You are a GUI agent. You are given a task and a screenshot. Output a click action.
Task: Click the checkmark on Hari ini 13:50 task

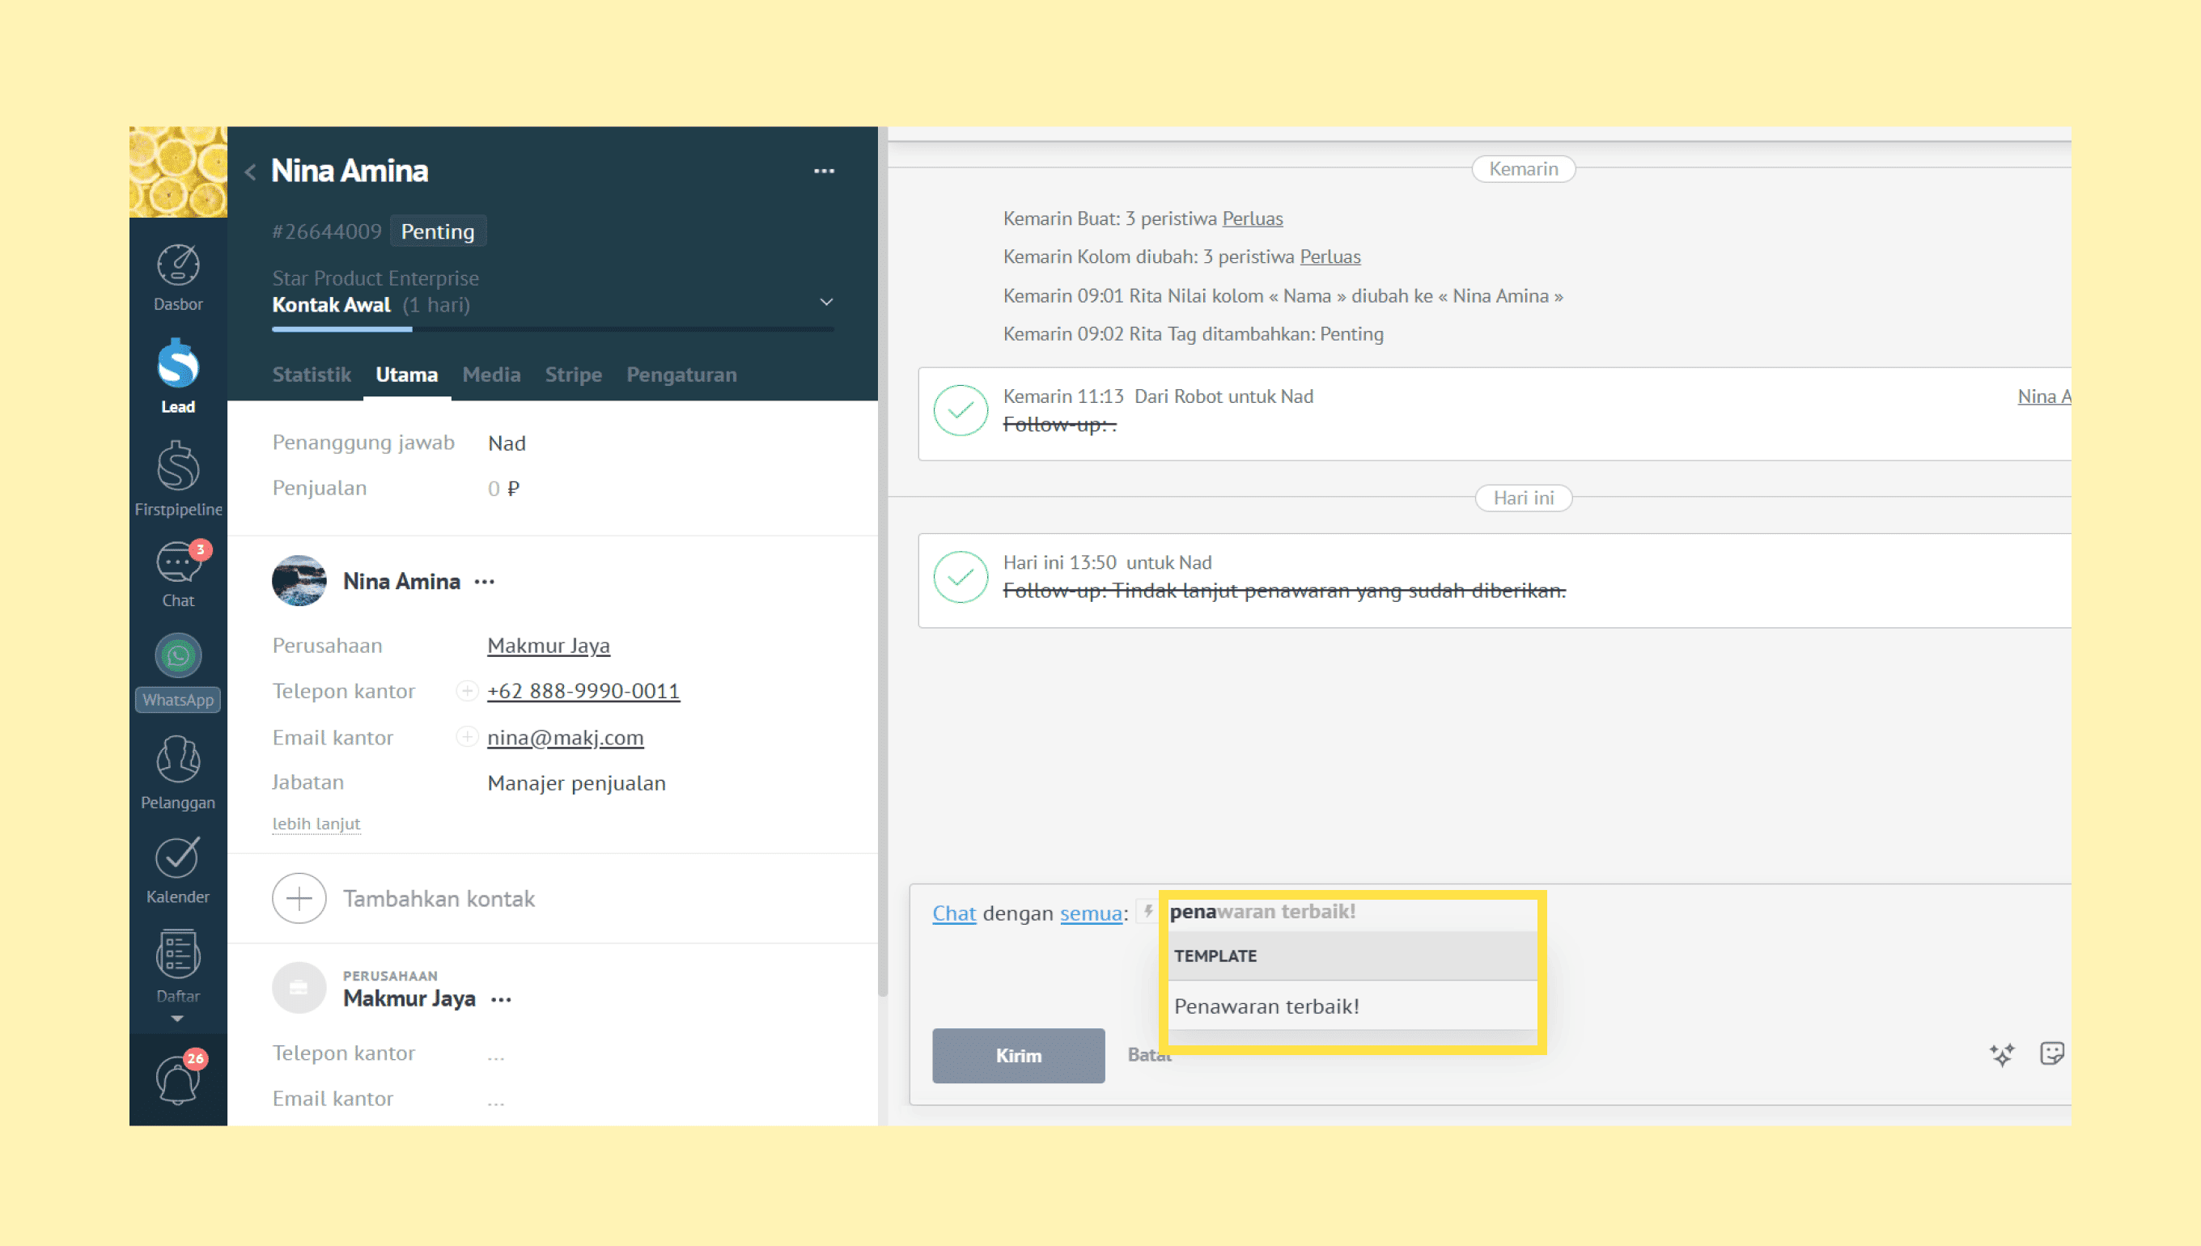(961, 577)
